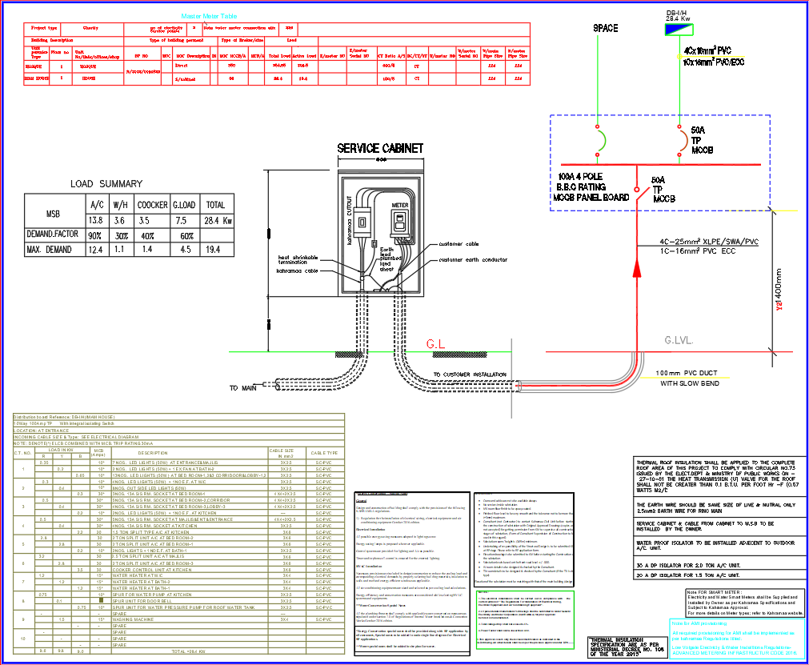This screenshot has height=665, width=809.
Task: Select 'Distribution board Reference' schedule header row
Action: pos(178,417)
